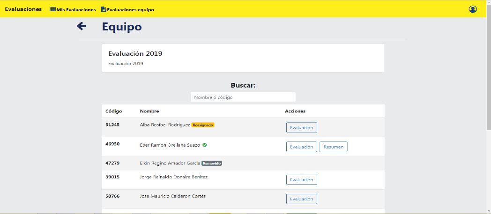Go to the Evaluaciones brand link
491x214 pixels.
(23, 9)
